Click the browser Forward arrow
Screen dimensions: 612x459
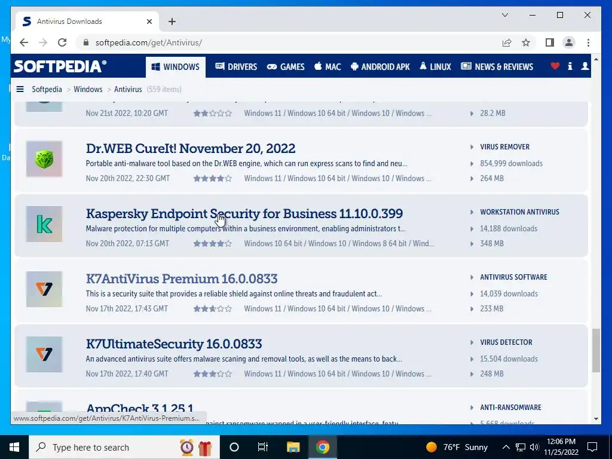[x=43, y=42]
